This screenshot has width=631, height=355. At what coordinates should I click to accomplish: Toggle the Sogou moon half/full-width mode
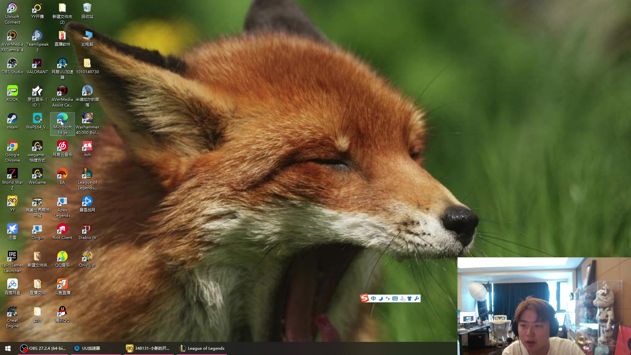point(381,298)
